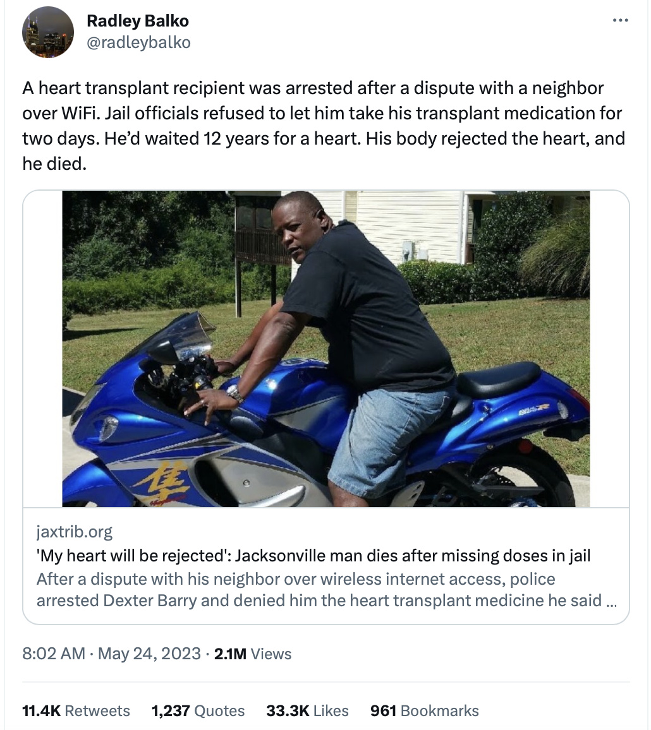This screenshot has width=651, height=730.
Task: Click the Views label next to 2.1M
Action: 271,654
